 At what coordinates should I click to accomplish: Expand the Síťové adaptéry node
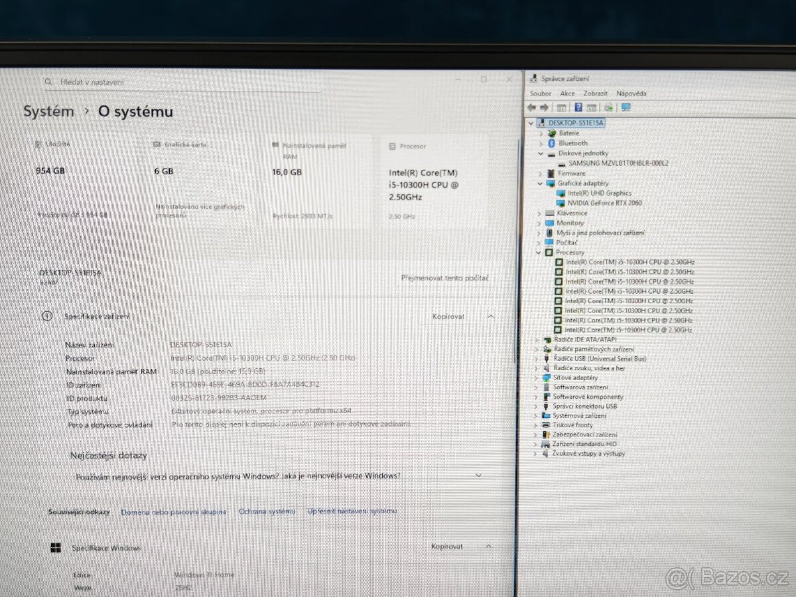point(538,377)
